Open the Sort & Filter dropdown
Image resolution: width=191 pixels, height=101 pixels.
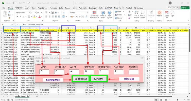(x=136, y=15)
